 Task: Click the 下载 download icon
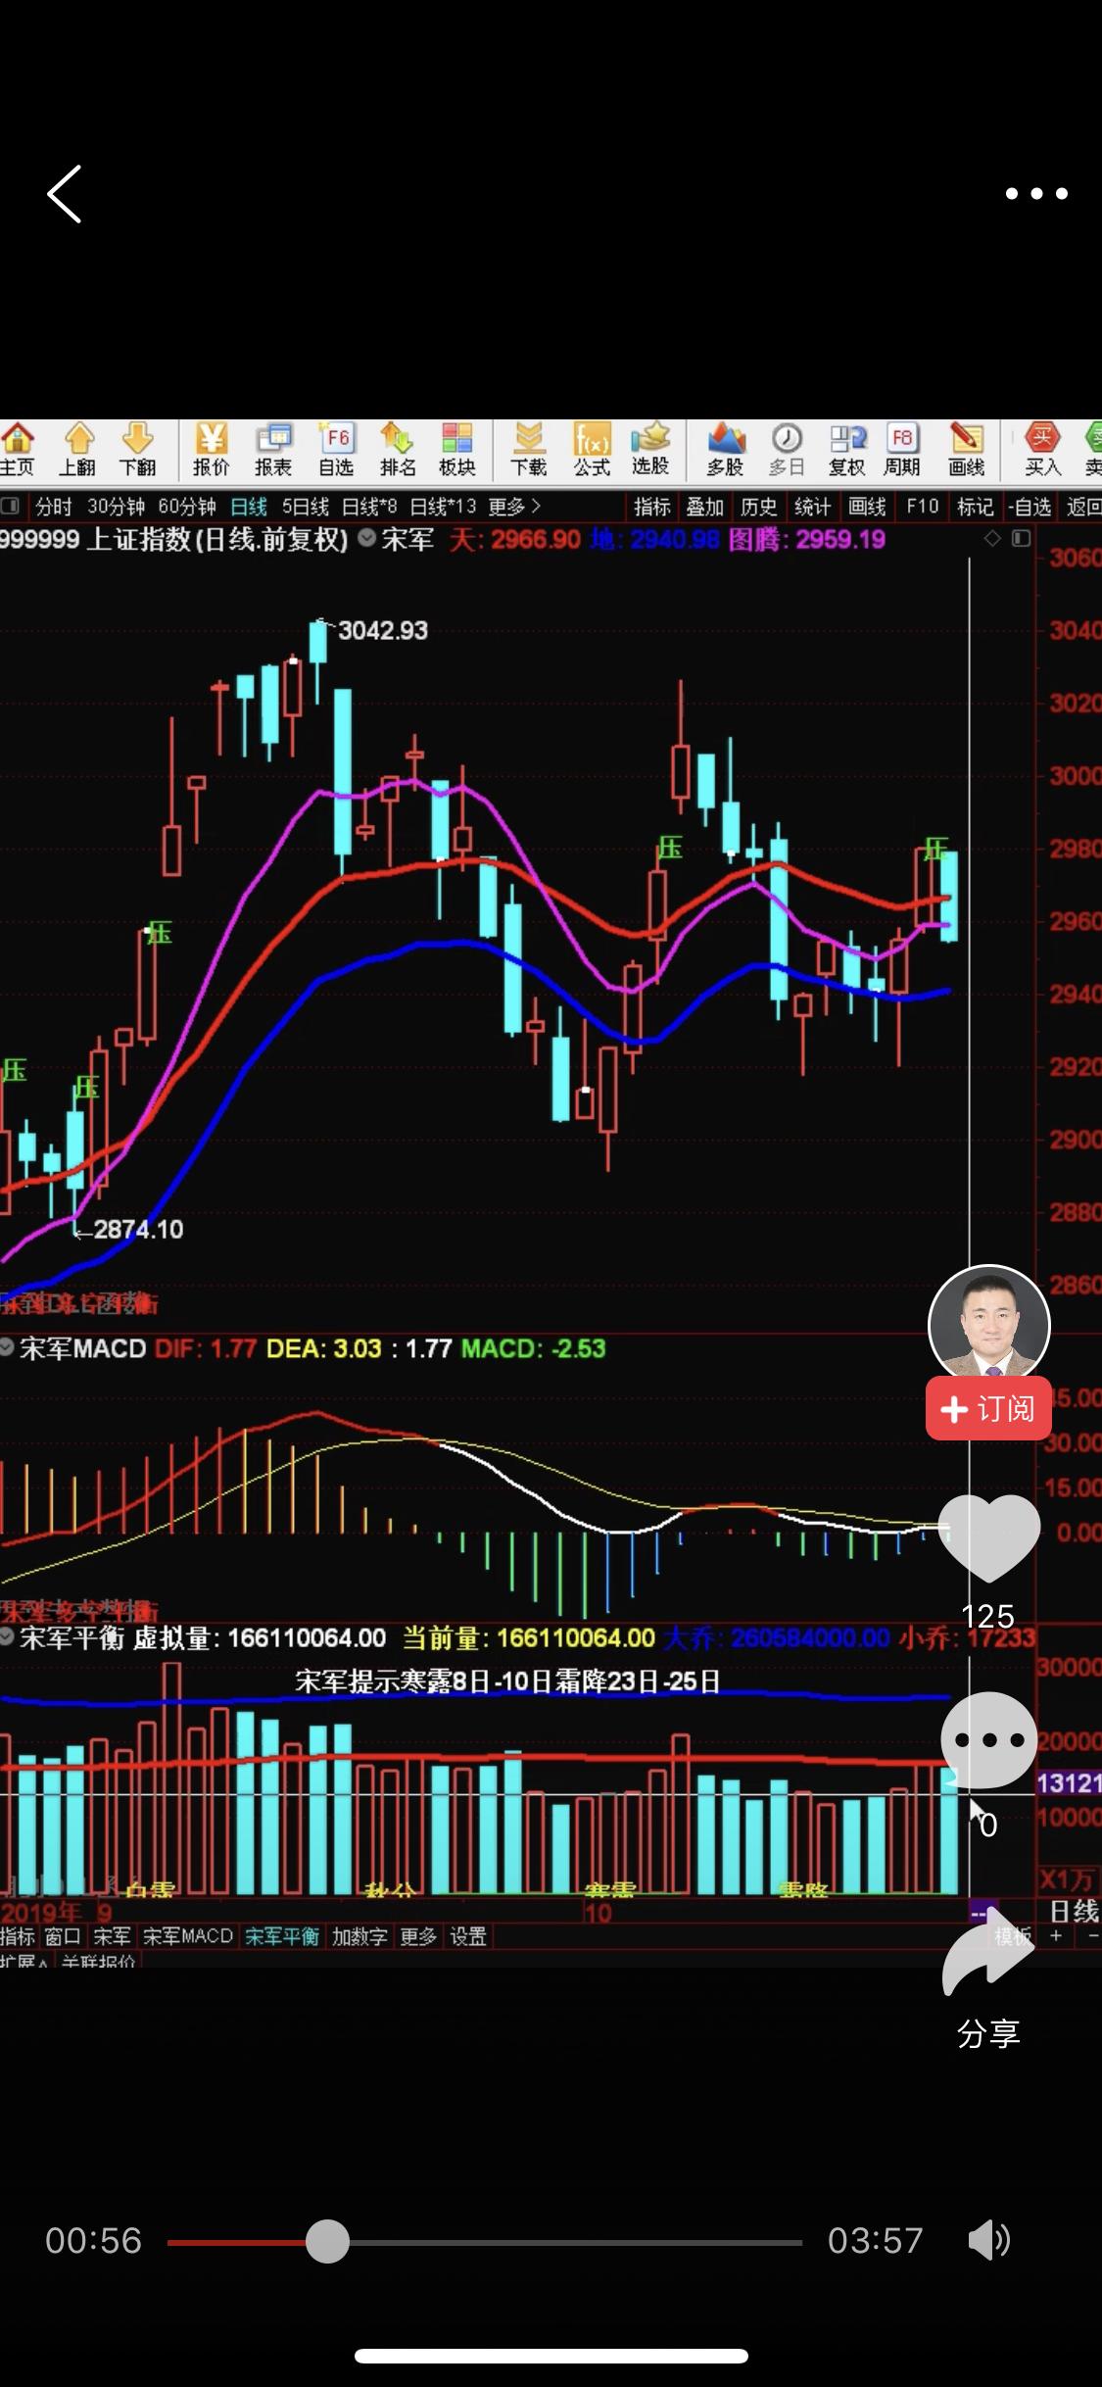click(529, 450)
